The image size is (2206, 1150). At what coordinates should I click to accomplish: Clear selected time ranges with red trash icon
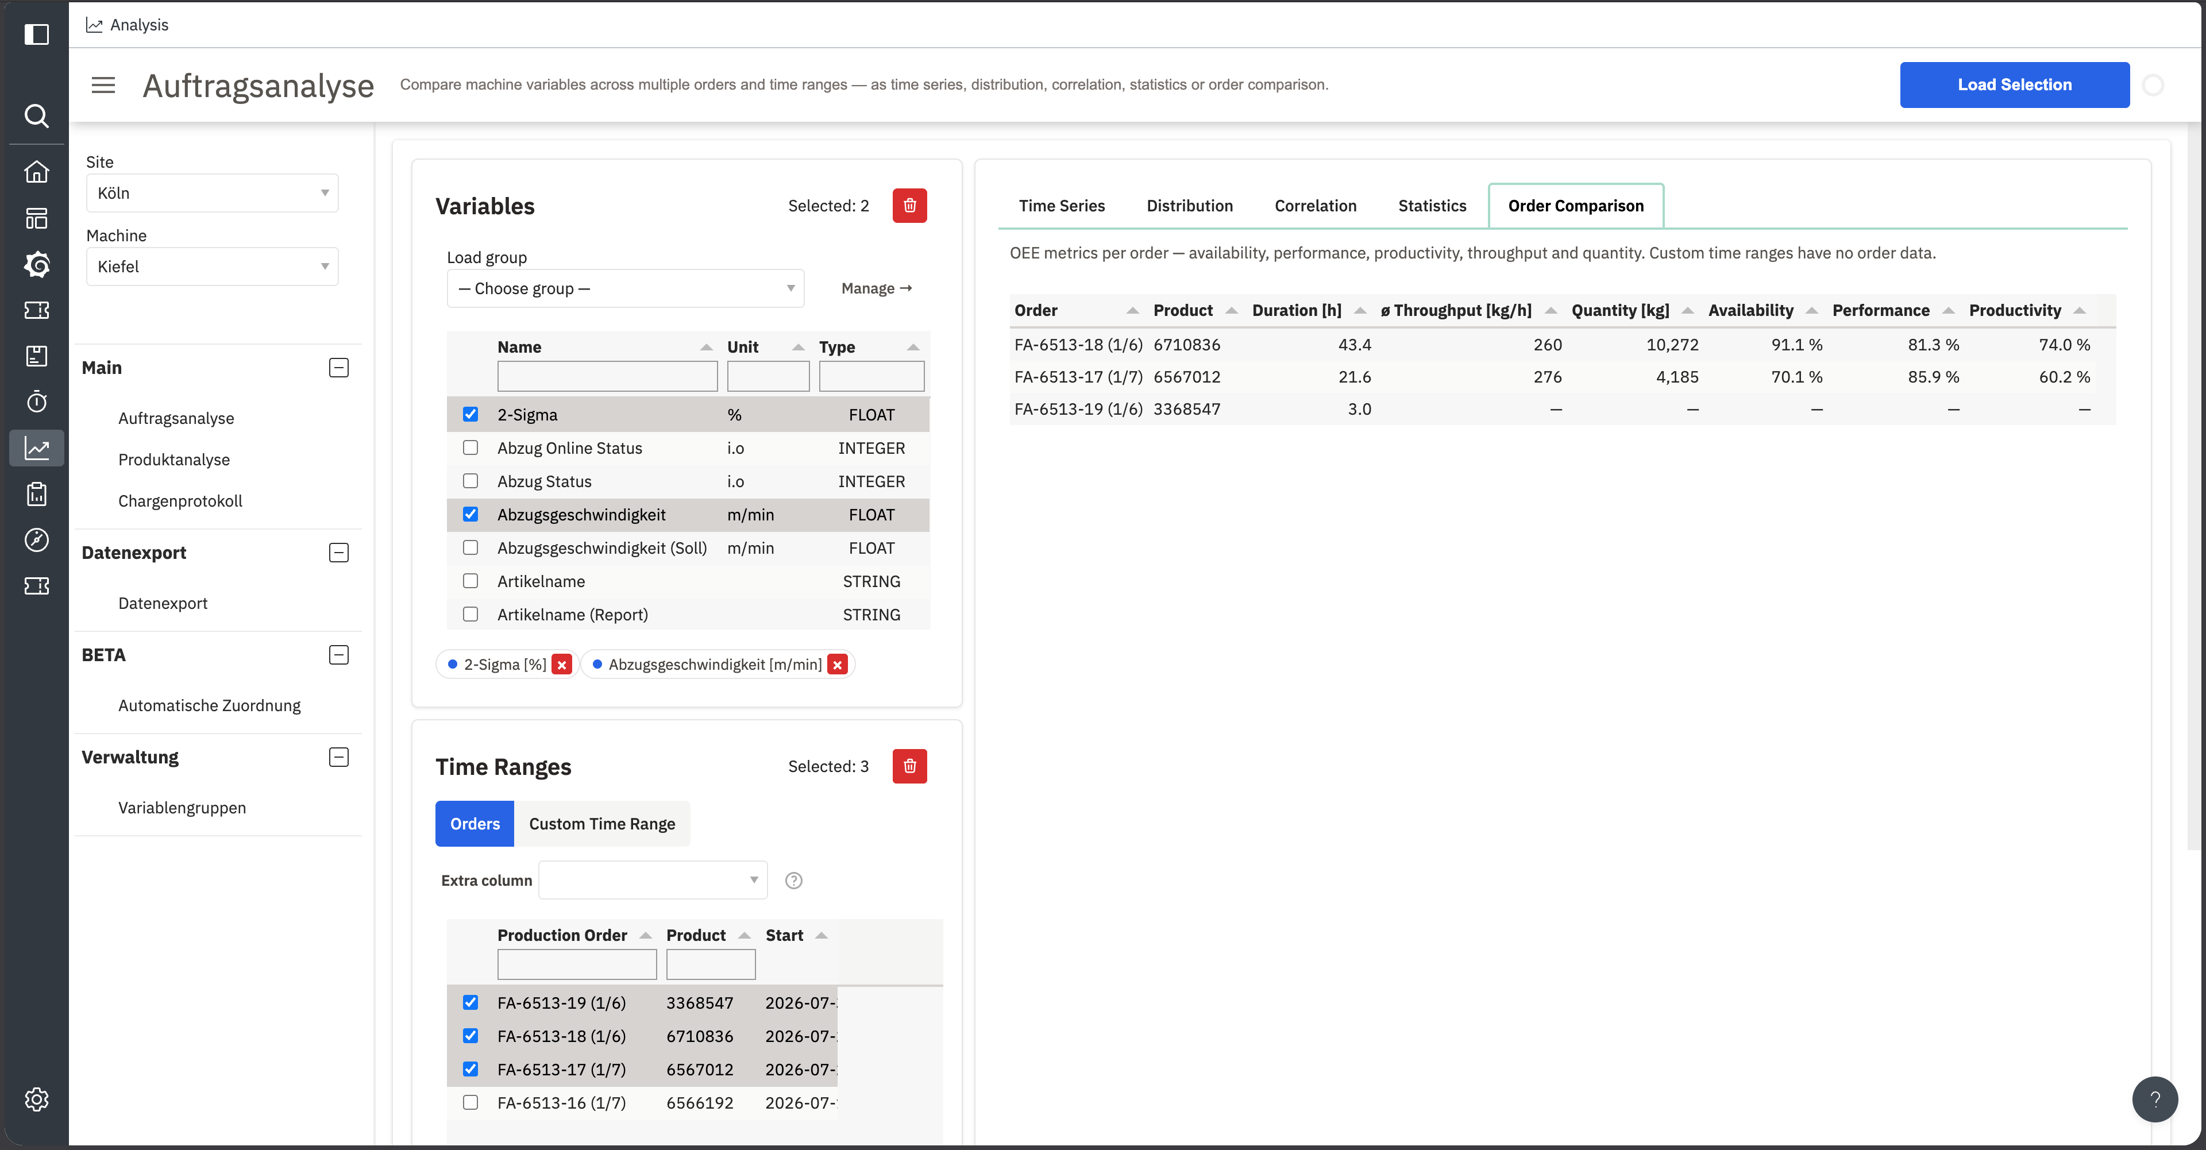[x=909, y=766]
